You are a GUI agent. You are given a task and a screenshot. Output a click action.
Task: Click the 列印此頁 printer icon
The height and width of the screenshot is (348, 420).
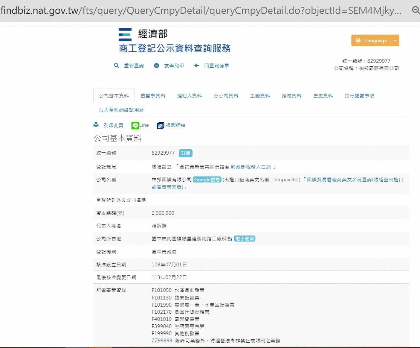click(x=96, y=125)
